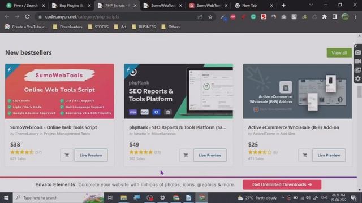Open author ThemeLuxury profile link
Viewport: 362px width, 203px height.
[x=27, y=134]
